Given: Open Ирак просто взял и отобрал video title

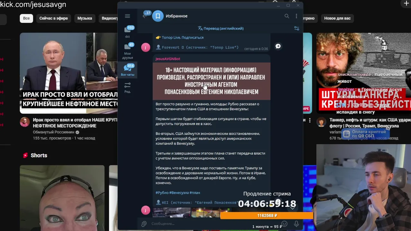Looking at the screenshot, I should click(x=75, y=123).
